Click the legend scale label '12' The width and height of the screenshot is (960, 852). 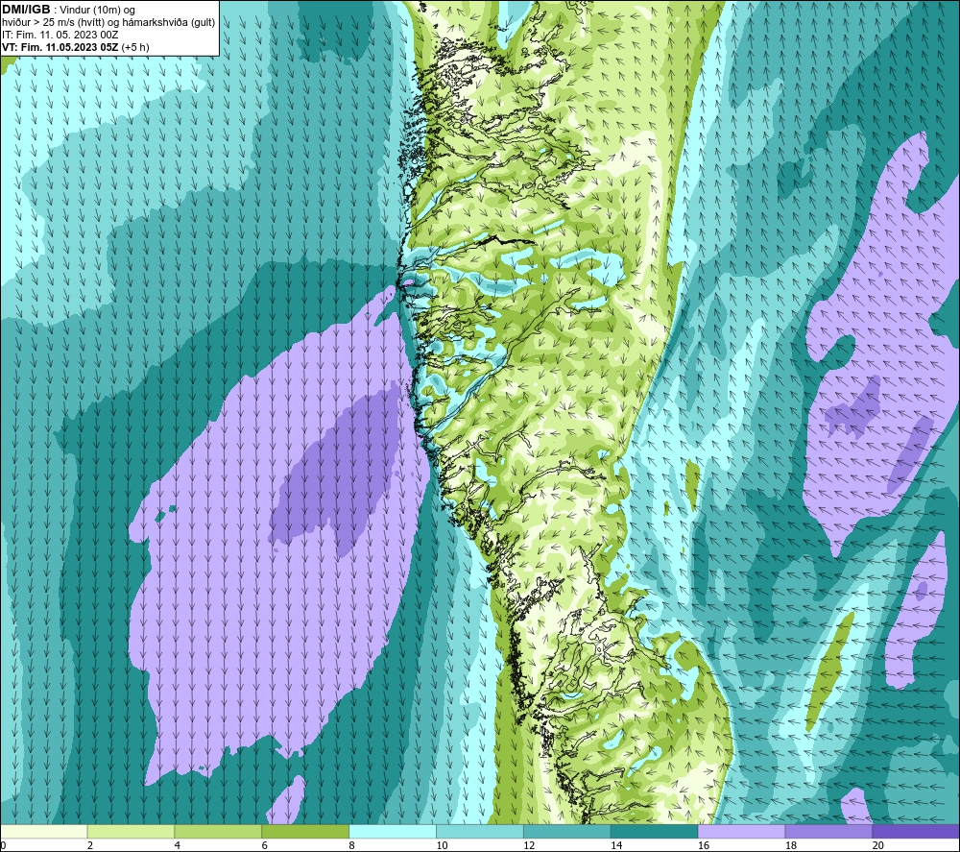click(529, 845)
